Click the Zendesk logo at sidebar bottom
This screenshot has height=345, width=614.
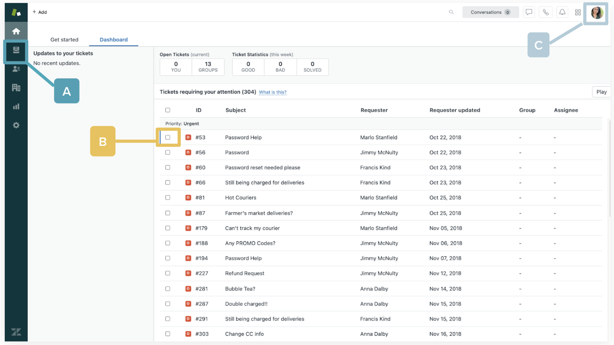point(16,332)
